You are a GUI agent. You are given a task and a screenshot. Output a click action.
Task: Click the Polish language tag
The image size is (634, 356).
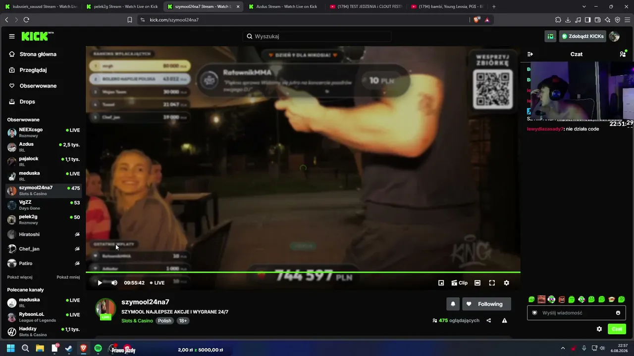pyautogui.click(x=164, y=320)
